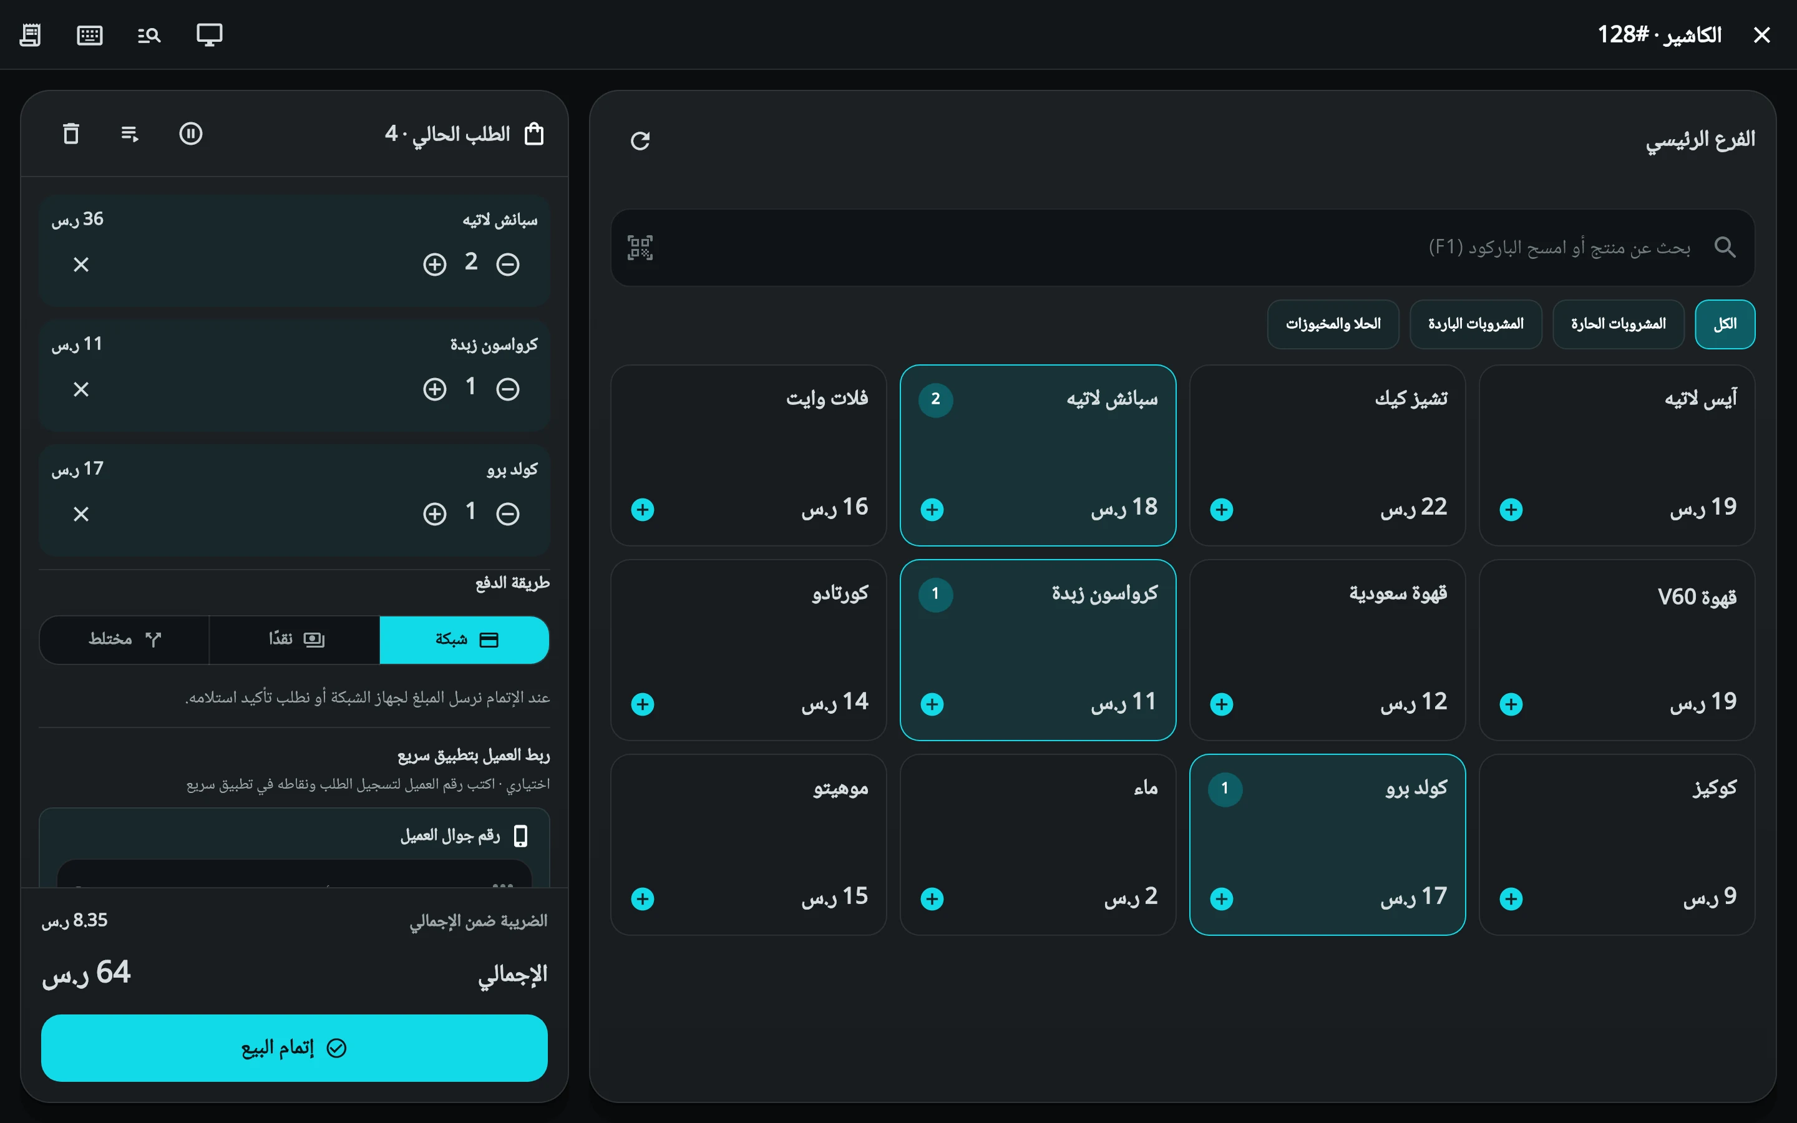Add آيس لاتيه using its plus icon

(1511, 510)
